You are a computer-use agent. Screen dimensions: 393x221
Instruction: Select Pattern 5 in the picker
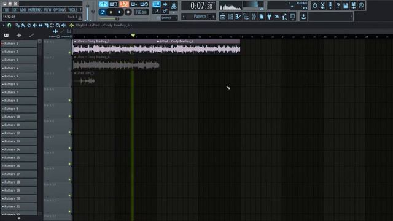pos(19,76)
